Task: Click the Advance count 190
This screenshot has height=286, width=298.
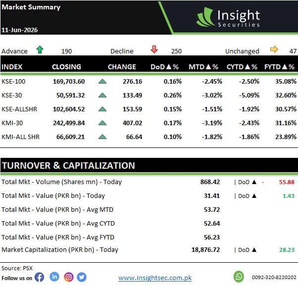Action: coord(66,51)
